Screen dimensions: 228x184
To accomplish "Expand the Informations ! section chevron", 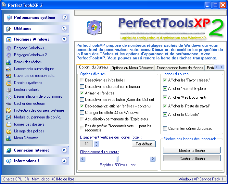I will [64, 161].
